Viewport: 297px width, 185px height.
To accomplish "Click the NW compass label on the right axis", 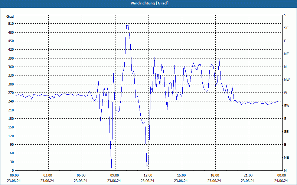I will [287, 80].
